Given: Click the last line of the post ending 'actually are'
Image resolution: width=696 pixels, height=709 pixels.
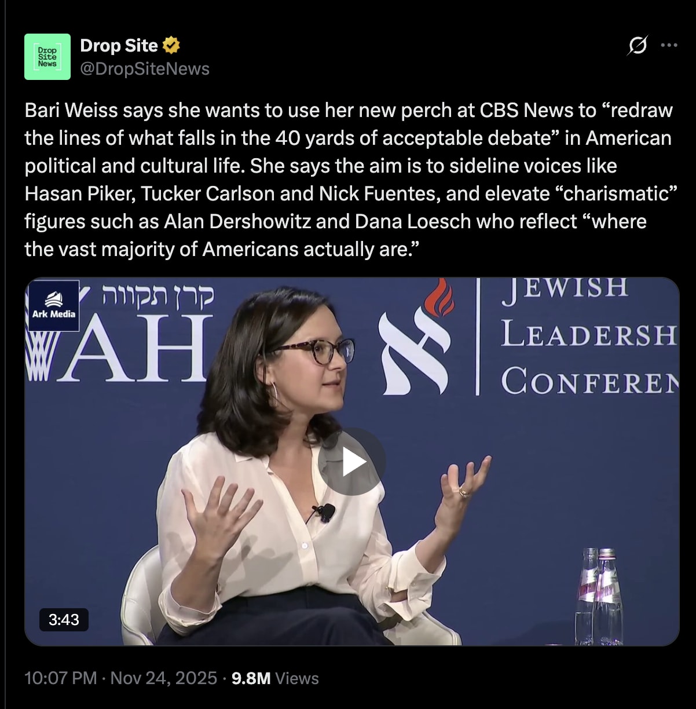Looking at the screenshot, I should tap(222, 249).
